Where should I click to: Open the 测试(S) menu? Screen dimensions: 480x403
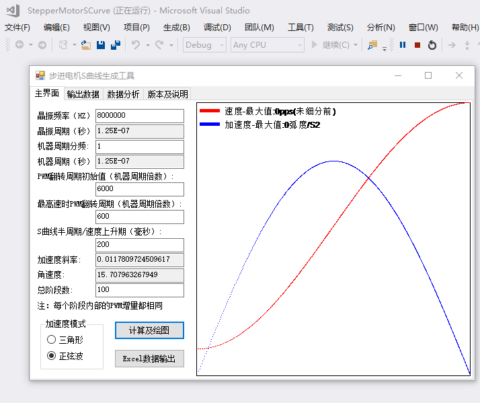pyautogui.click(x=340, y=28)
